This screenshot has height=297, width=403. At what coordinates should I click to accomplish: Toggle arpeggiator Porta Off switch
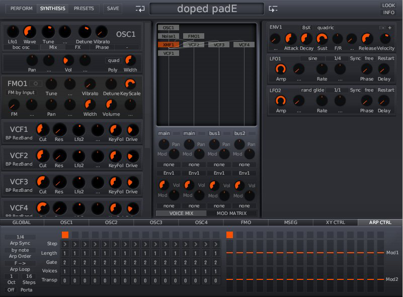tap(11, 290)
